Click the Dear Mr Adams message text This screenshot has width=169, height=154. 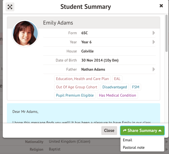[x=25, y=111]
